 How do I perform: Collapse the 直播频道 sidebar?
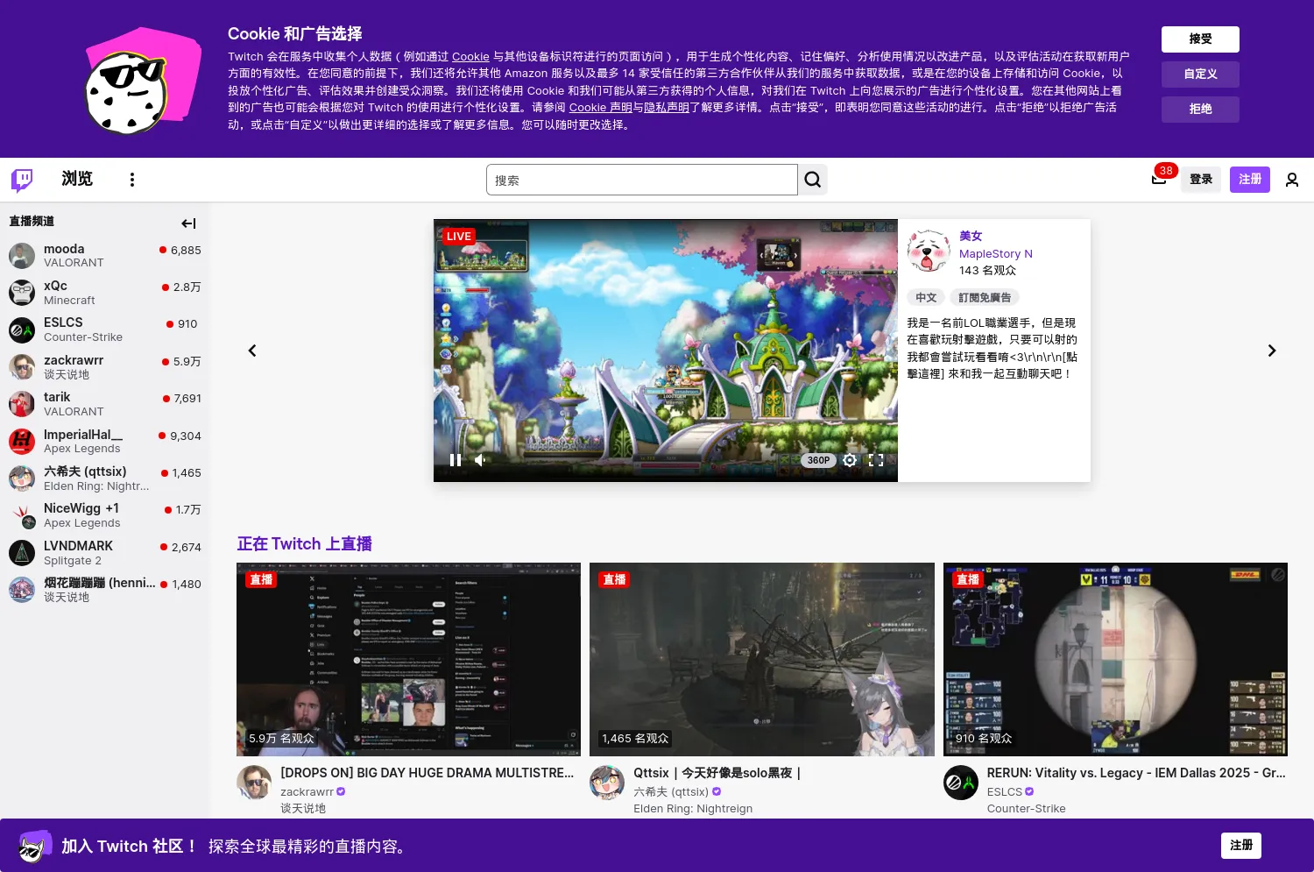(x=188, y=223)
